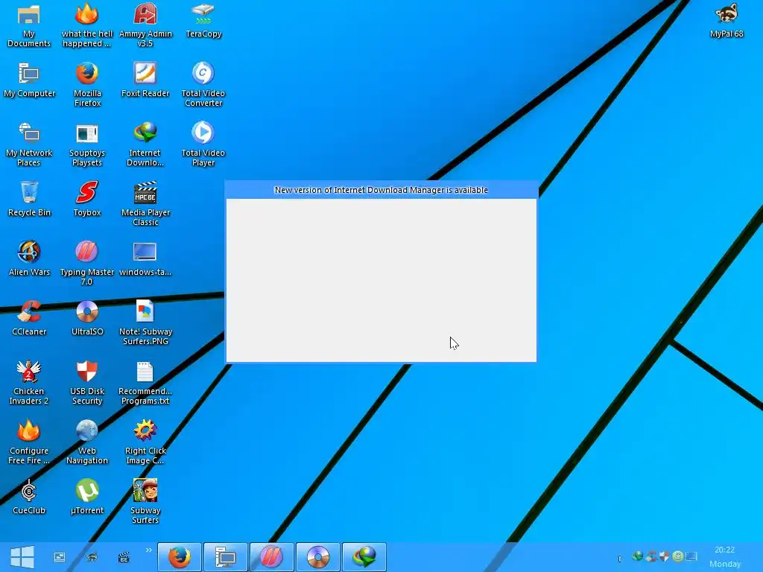Viewport: 763px width, 572px height.
Task: Click the µTorrent desktop icon
Action: coord(87,497)
